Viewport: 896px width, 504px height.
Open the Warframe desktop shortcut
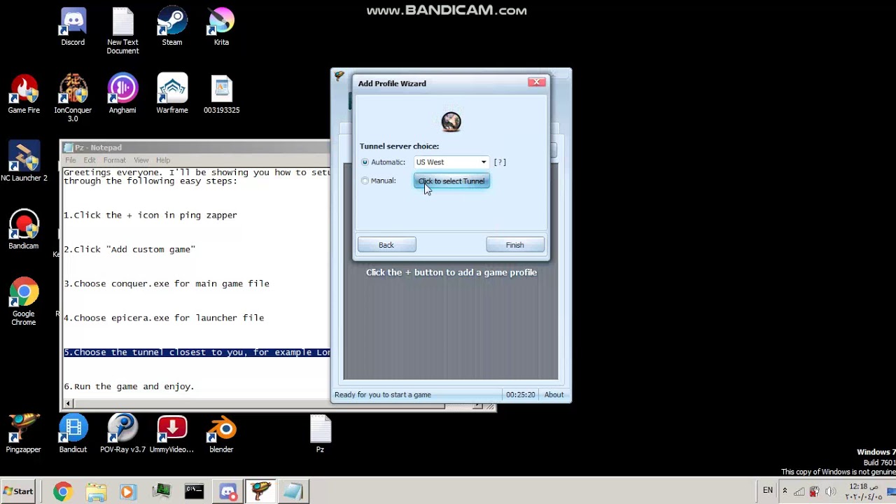click(x=172, y=94)
